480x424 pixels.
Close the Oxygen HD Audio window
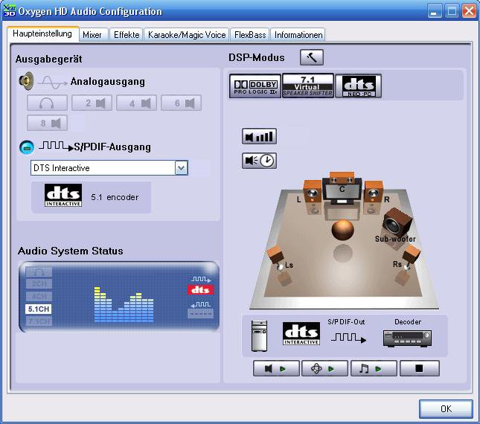469,11
